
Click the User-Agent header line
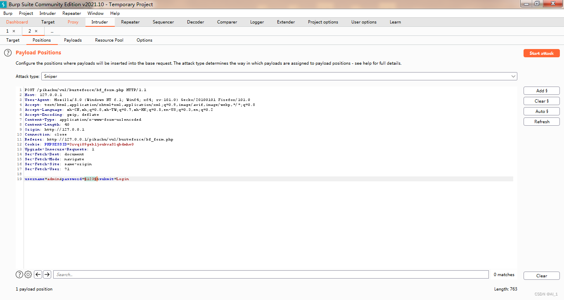point(137,100)
